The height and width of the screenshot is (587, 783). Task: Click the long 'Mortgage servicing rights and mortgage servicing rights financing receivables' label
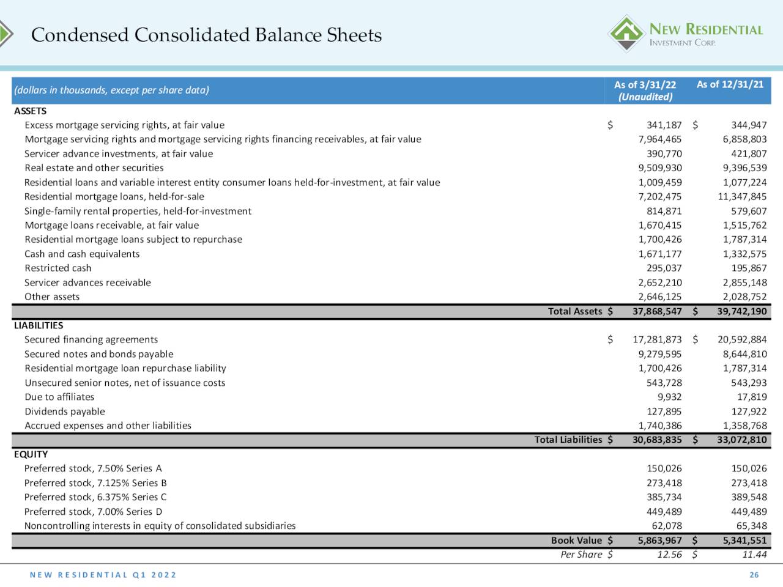click(223, 139)
